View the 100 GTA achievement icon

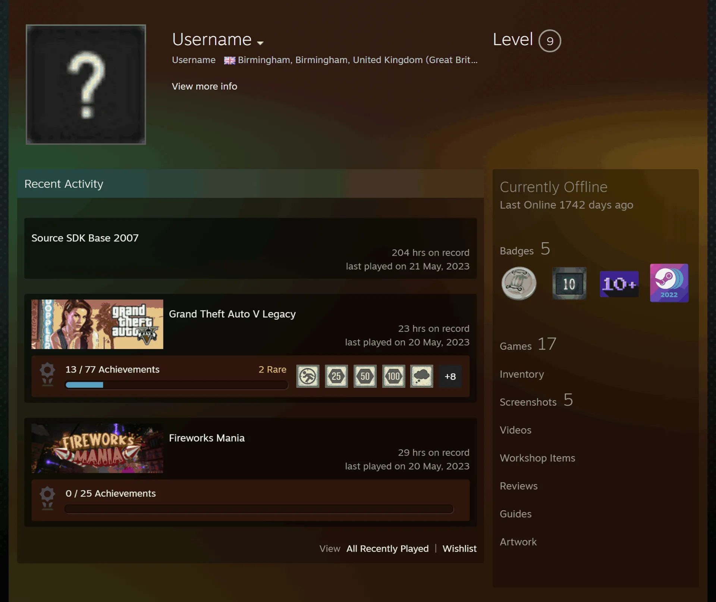393,376
